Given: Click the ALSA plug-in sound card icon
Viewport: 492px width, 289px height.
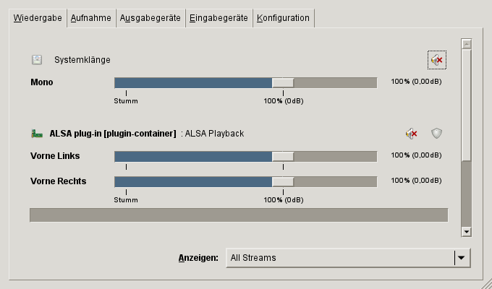Looking at the screenshot, I should point(37,134).
